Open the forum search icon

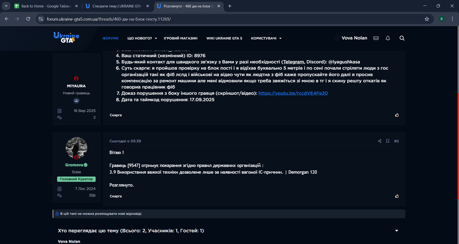coord(402,38)
